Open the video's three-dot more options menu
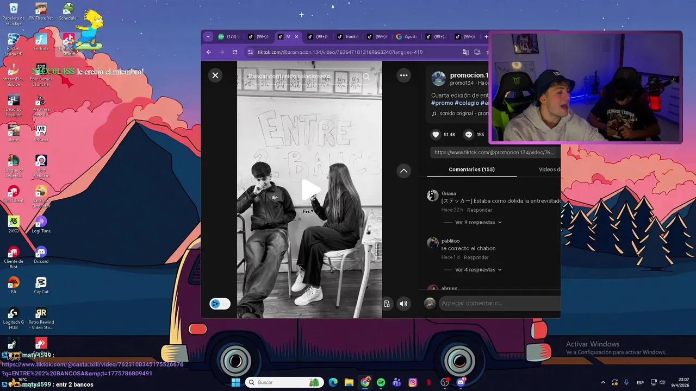 pyautogui.click(x=403, y=75)
